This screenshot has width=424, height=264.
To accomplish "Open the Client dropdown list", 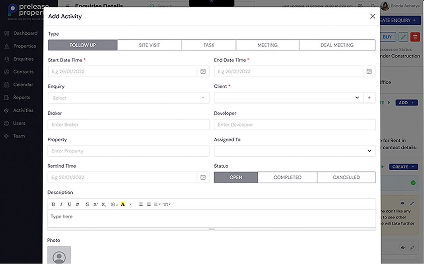I will click(288, 98).
